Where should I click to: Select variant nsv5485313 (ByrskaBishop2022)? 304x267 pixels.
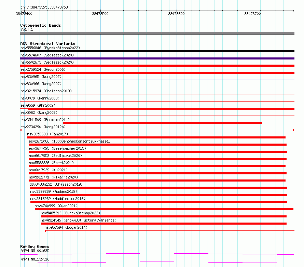pos(70,213)
